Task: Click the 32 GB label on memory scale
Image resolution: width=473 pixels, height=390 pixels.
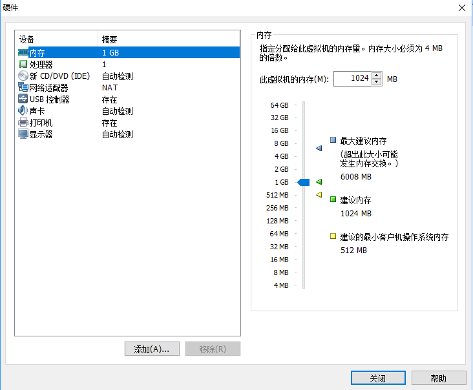Action: click(279, 118)
